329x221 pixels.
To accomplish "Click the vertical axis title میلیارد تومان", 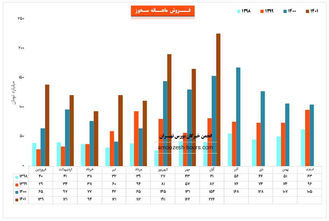I will tap(14, 92).
